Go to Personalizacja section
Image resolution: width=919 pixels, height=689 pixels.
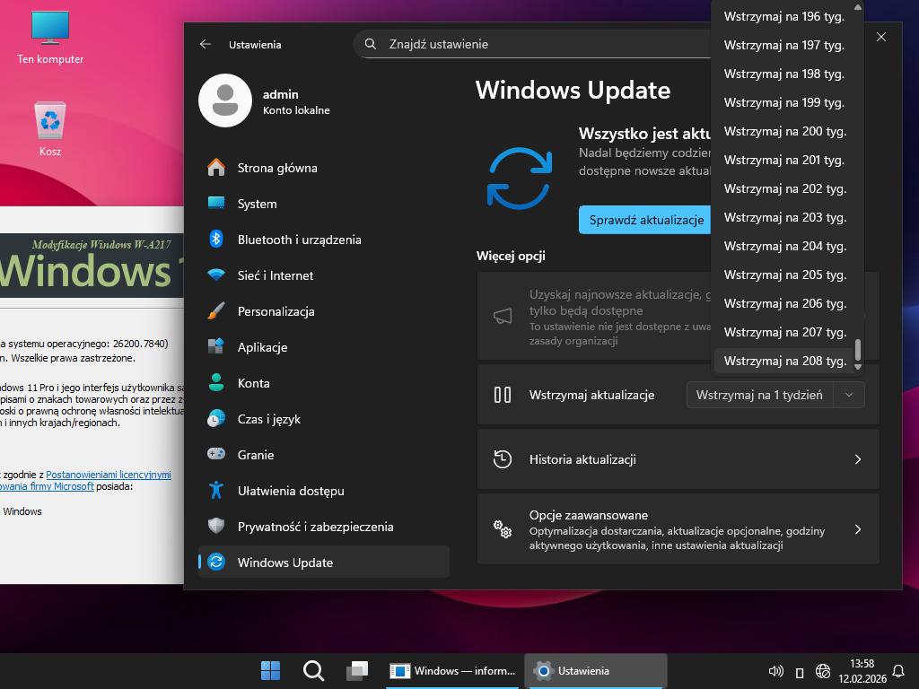(276, 311)
